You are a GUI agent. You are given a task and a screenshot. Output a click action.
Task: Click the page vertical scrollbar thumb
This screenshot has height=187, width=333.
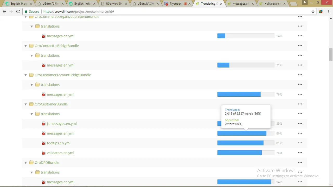tap(331, 55)
